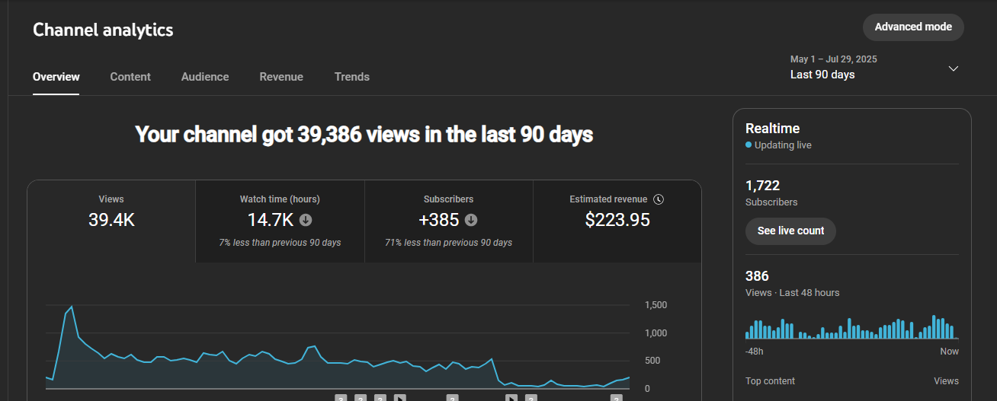Viewport: 997px width, 401px height.
Task: Click the -48h axis label
Action: (755, 352)
